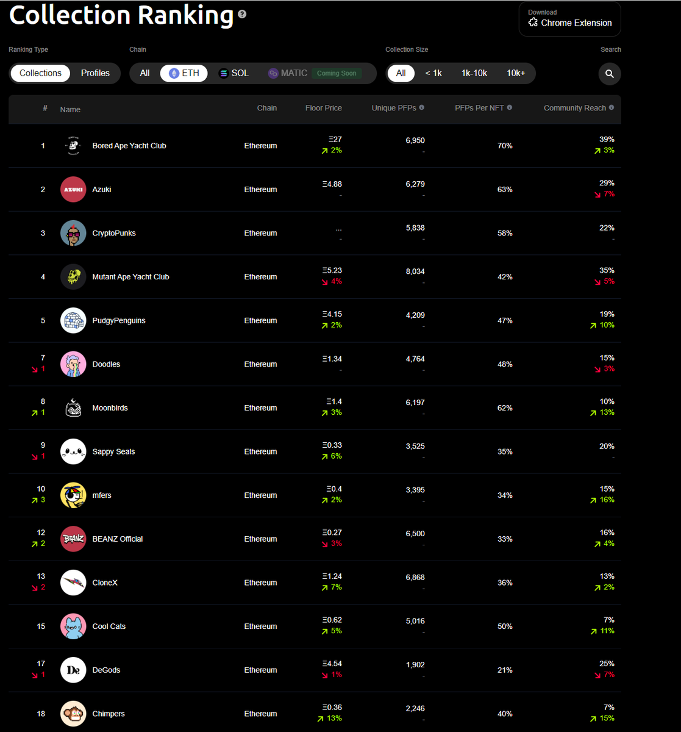The image size is (681, 732).
Task: Sort by Floor Price column header
Action: (323, 108)
